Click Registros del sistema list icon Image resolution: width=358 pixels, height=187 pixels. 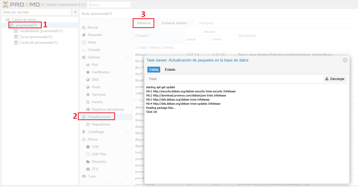(88, 109)
